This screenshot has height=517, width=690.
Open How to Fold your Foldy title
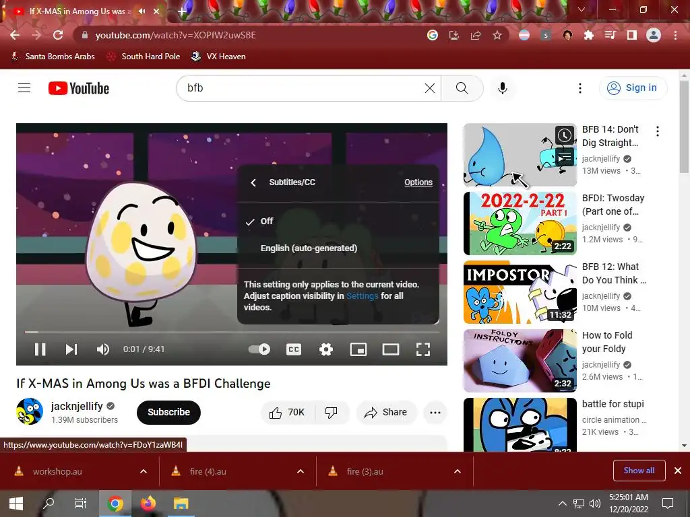(607, 342)
